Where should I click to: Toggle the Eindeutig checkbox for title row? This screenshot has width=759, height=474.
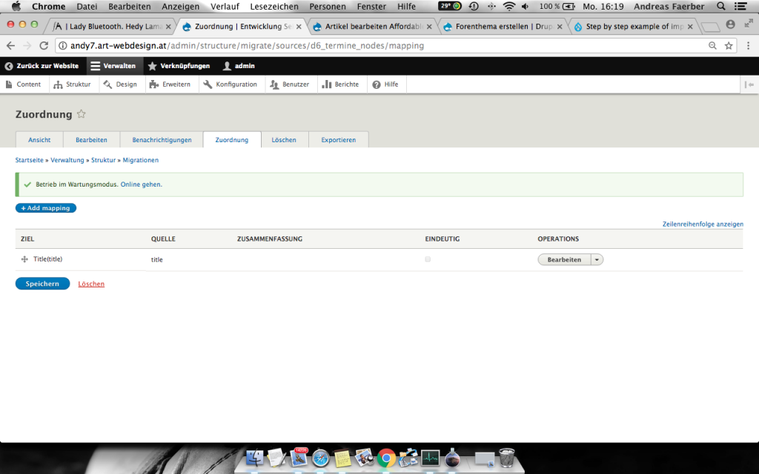pyautogui.click(x=428, y=259)
